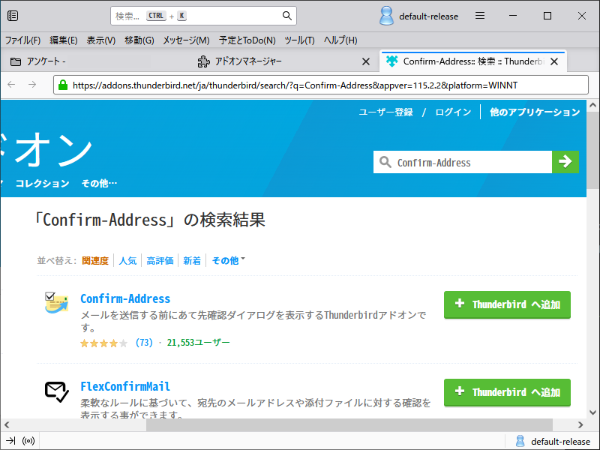Click the offline status icon in status bar
This screenshot has width=600, height=450.
pos(28,441)
